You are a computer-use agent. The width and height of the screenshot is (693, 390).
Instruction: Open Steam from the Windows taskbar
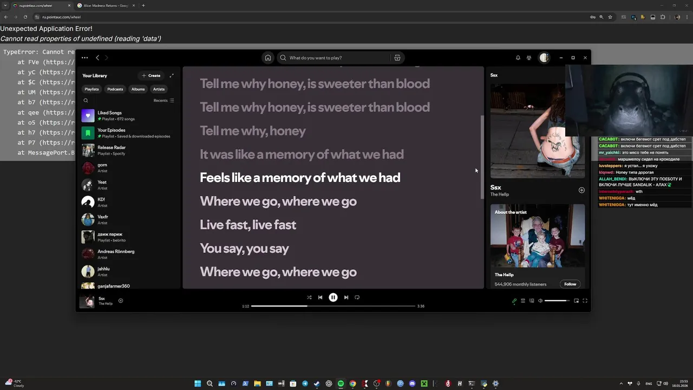[x=317, y=383]
